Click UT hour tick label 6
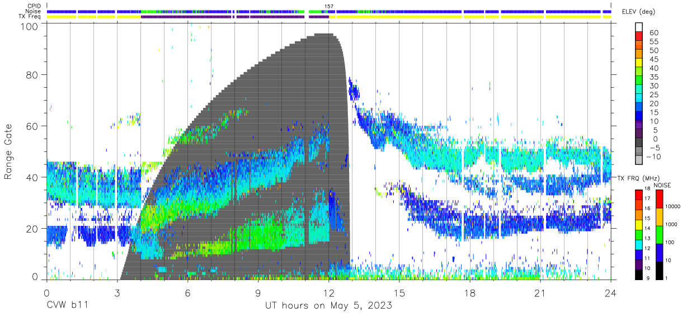This screenshot has height=317, width=687. [x=187, y=292]
